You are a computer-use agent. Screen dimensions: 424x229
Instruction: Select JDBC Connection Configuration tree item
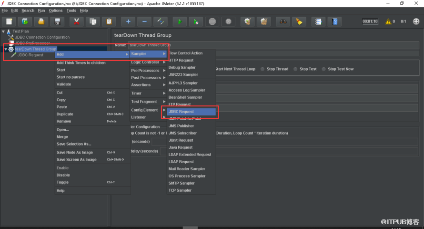pyautogui.click(x=42, y=37)
